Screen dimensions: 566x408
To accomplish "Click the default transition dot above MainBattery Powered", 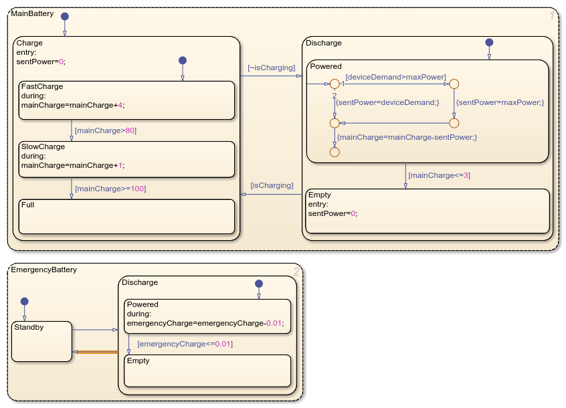I will coord(489,42).
